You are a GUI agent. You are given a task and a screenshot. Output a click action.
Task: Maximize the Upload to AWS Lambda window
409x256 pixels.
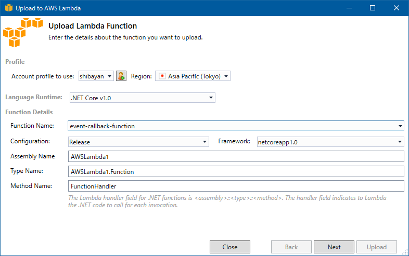pyautogui.click(x=373, y=8)
